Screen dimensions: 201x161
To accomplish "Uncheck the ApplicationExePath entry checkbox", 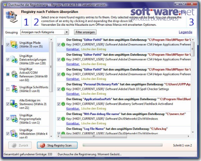I will 59,104.
